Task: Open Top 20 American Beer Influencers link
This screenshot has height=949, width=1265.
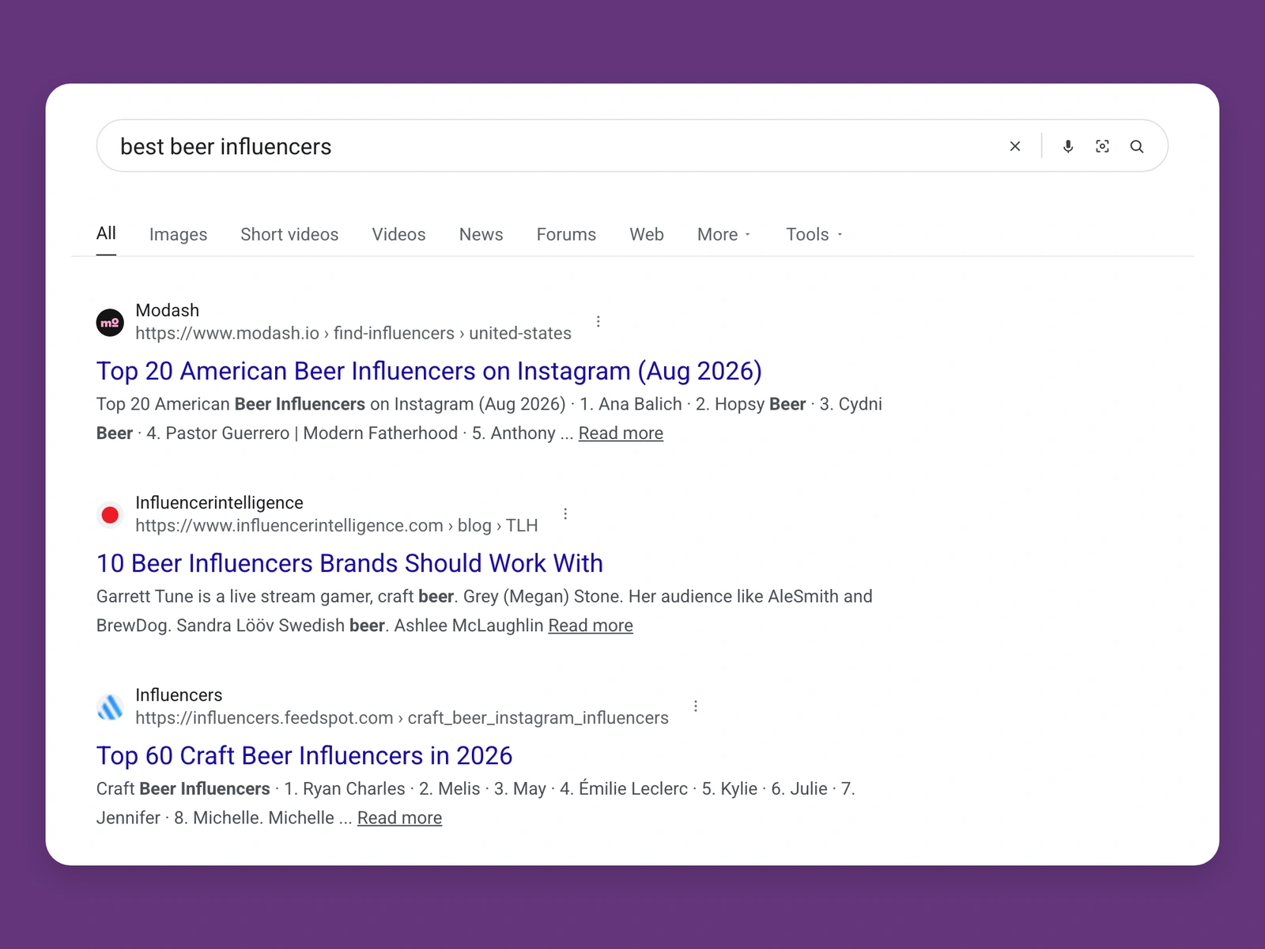Action: point(429,371)
